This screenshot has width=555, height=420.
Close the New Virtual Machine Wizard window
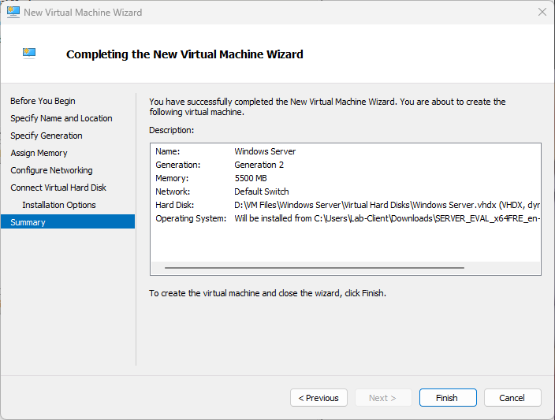(x=542, y=13)
